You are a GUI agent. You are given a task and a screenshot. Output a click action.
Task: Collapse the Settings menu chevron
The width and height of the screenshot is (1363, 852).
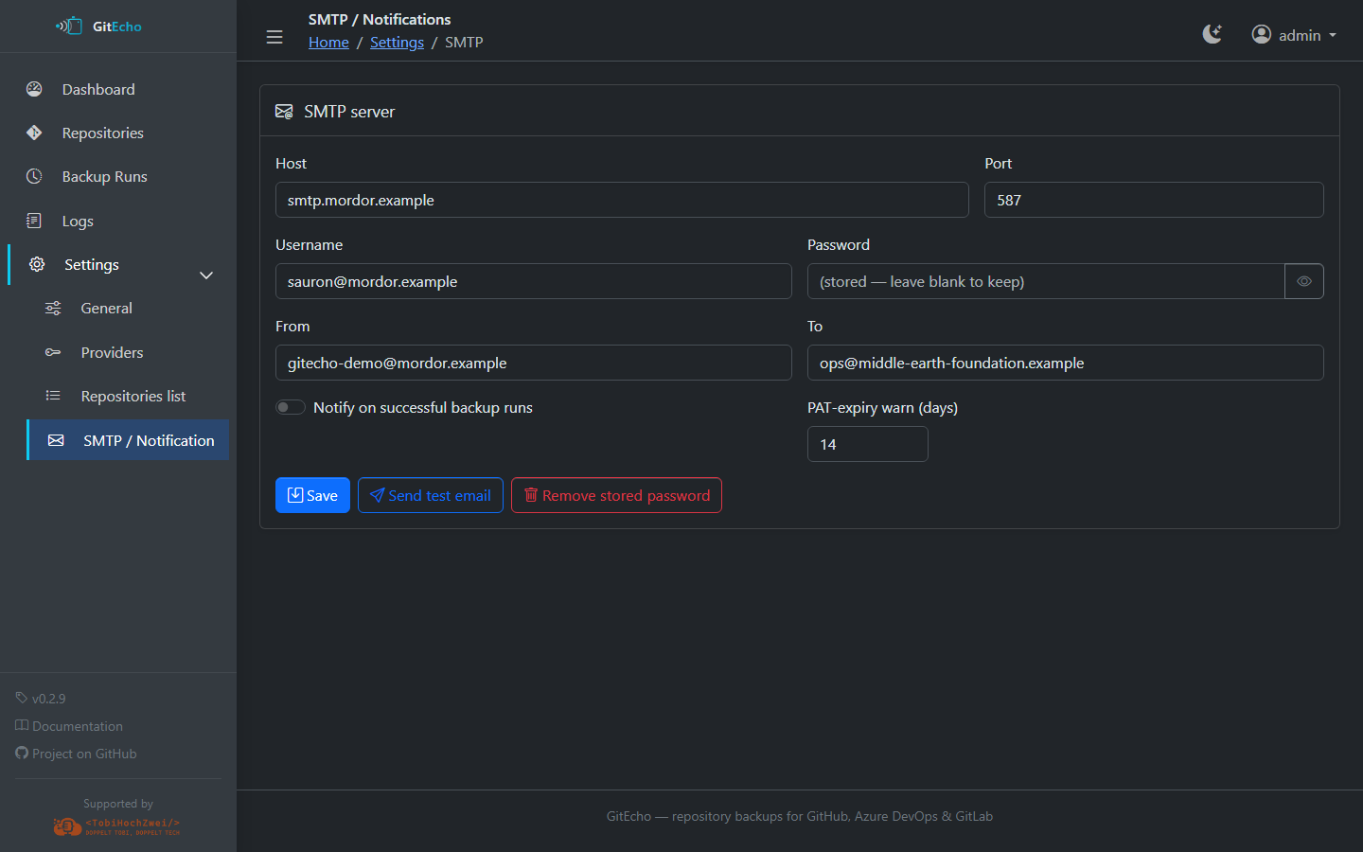pos(206,275)
